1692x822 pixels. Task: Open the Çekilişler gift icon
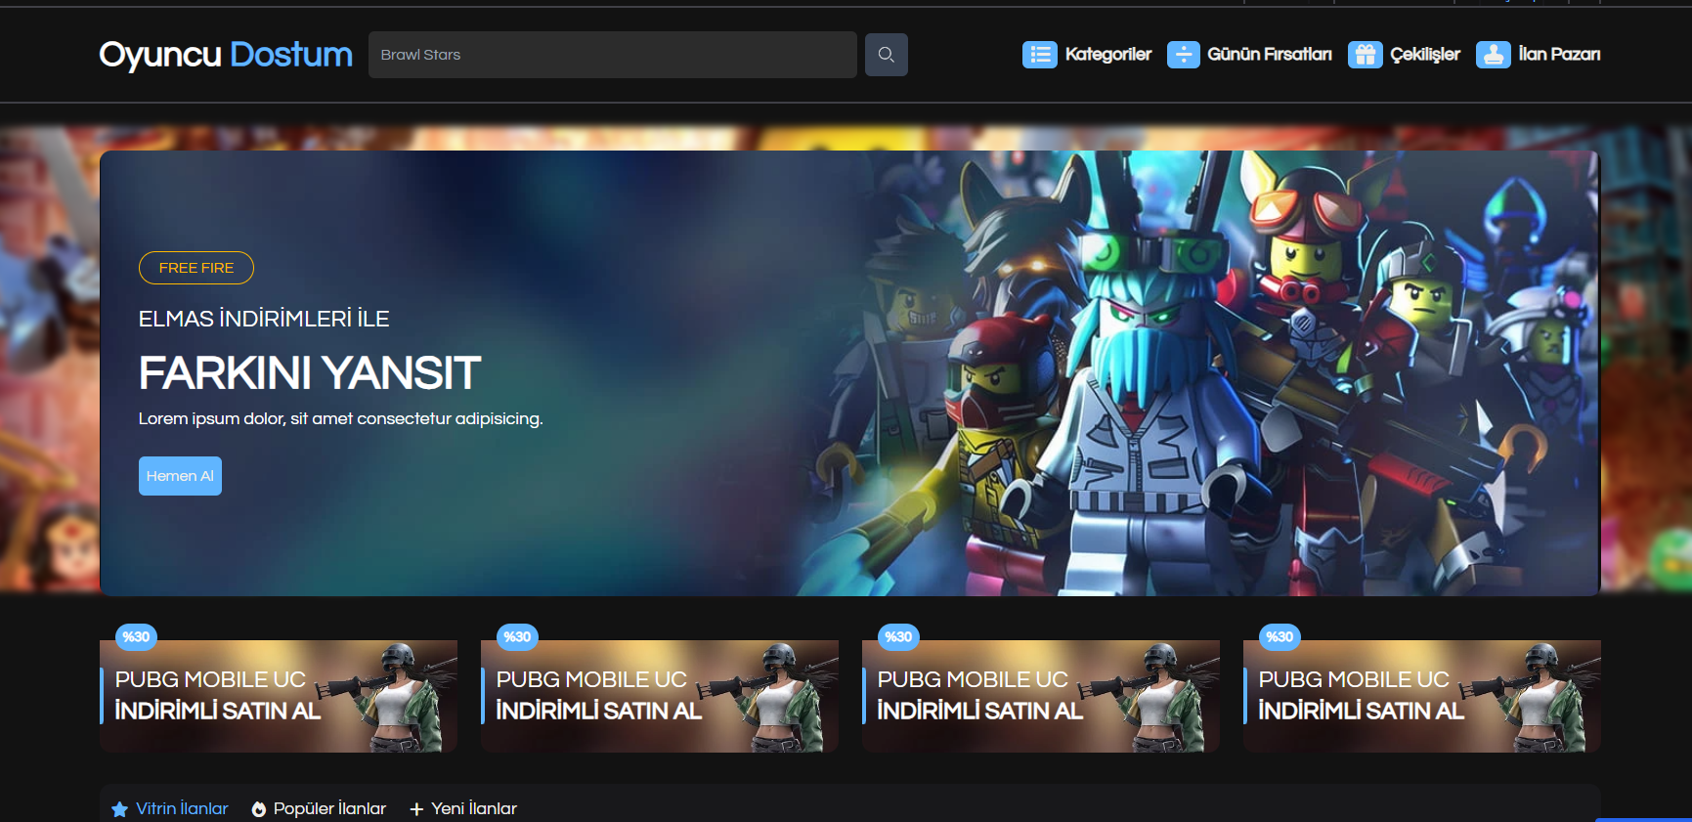click(x=1366, y=55)
